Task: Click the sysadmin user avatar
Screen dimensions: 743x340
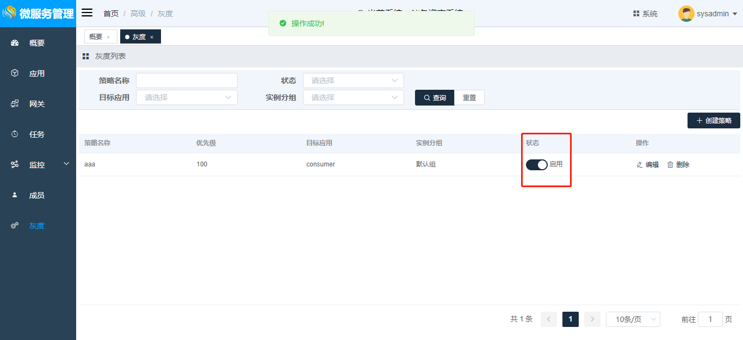Action: pyautogui.click(x=686, y=14)
